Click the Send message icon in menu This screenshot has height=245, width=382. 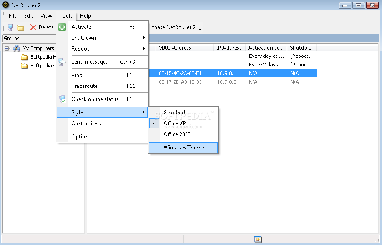click(62, 62)
